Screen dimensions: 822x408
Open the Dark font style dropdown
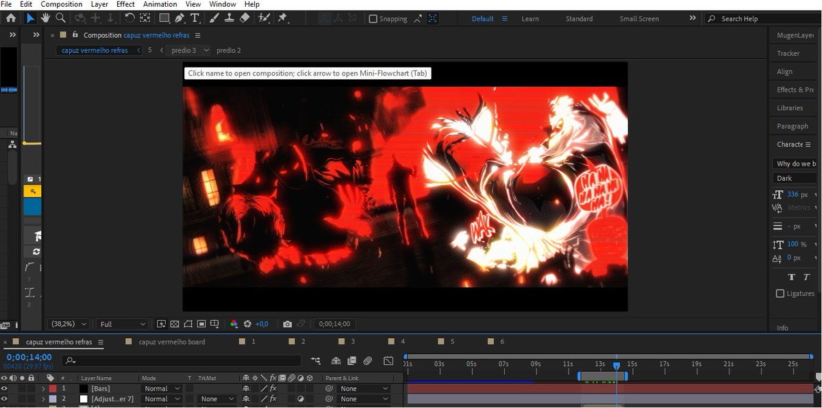point(796,178)
